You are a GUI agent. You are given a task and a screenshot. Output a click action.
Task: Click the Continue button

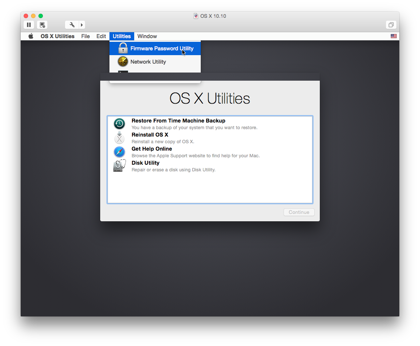(x=299, y=212)
